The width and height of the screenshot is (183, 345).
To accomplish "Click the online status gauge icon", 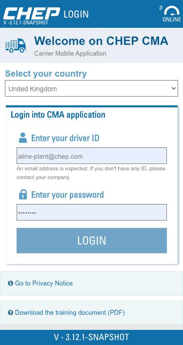I will coord(172,11).
